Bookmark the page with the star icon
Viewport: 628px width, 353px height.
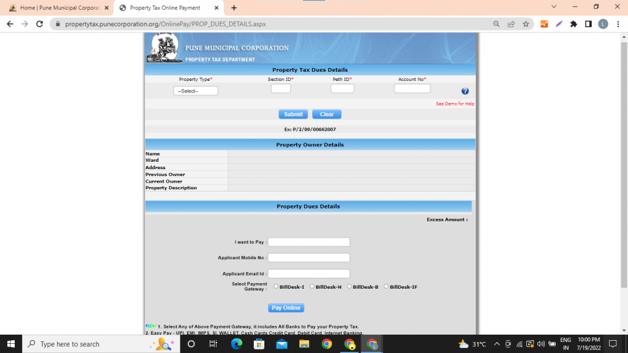pos(526,23)
